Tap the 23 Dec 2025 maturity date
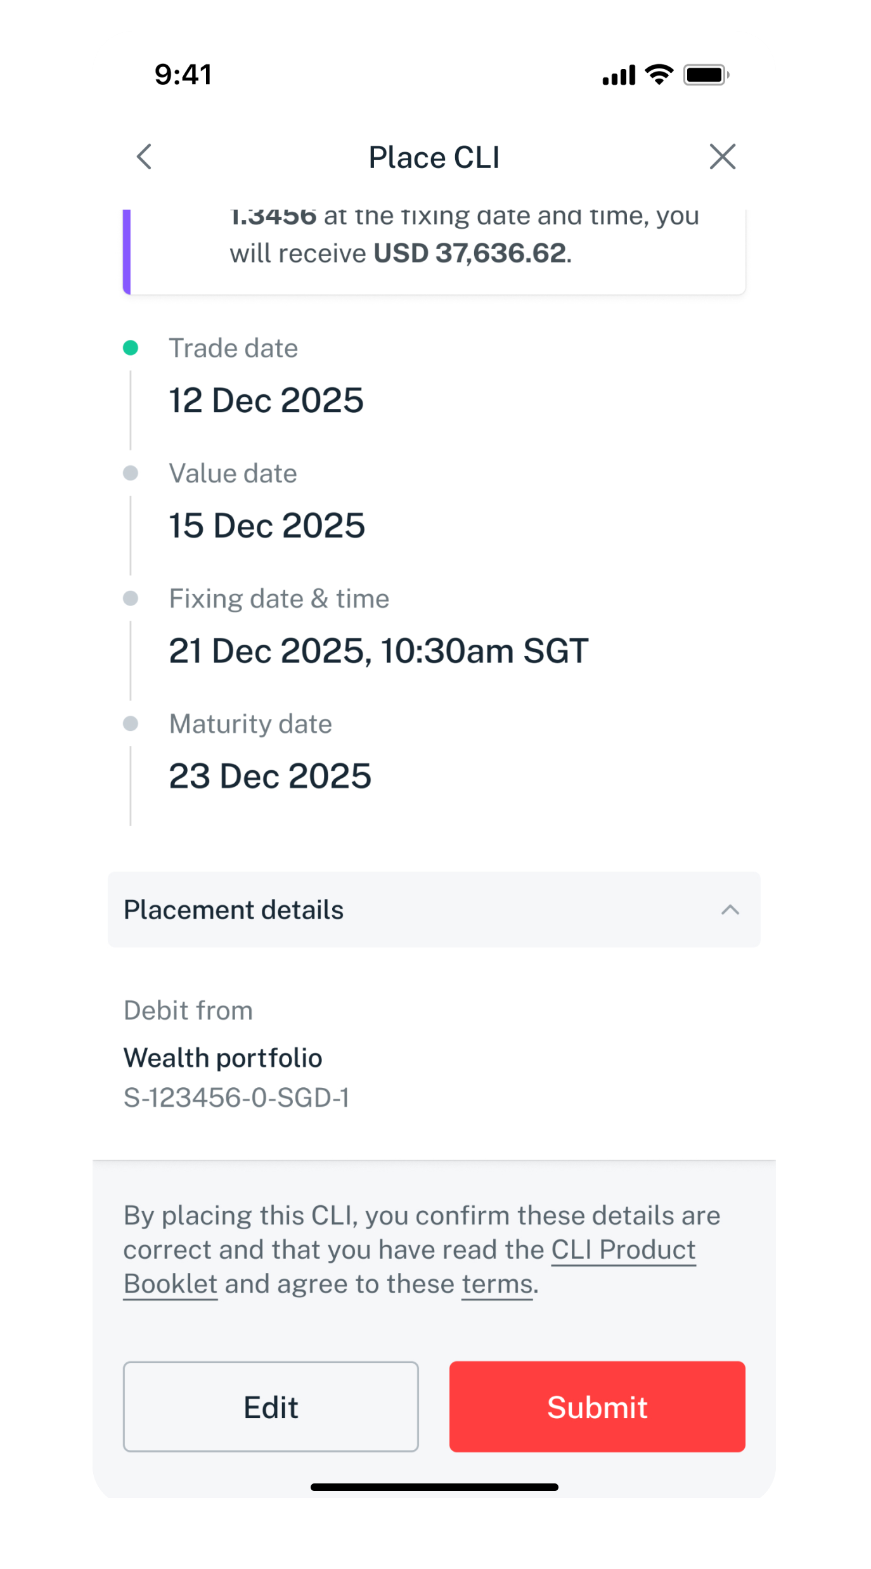The height and width of the screenshot is (1569, 871). [x=270, y=776]
